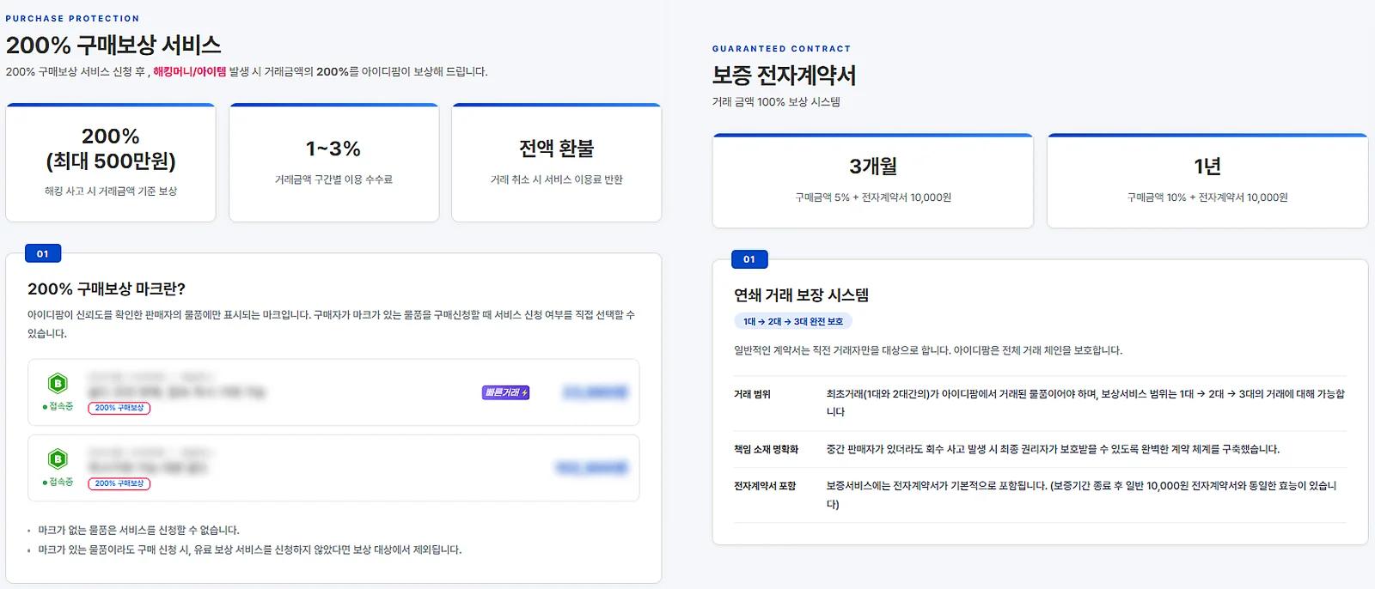Choose the 1년 contract card
Viewport: 1375px width, 589px height.
click(1207, 180)
